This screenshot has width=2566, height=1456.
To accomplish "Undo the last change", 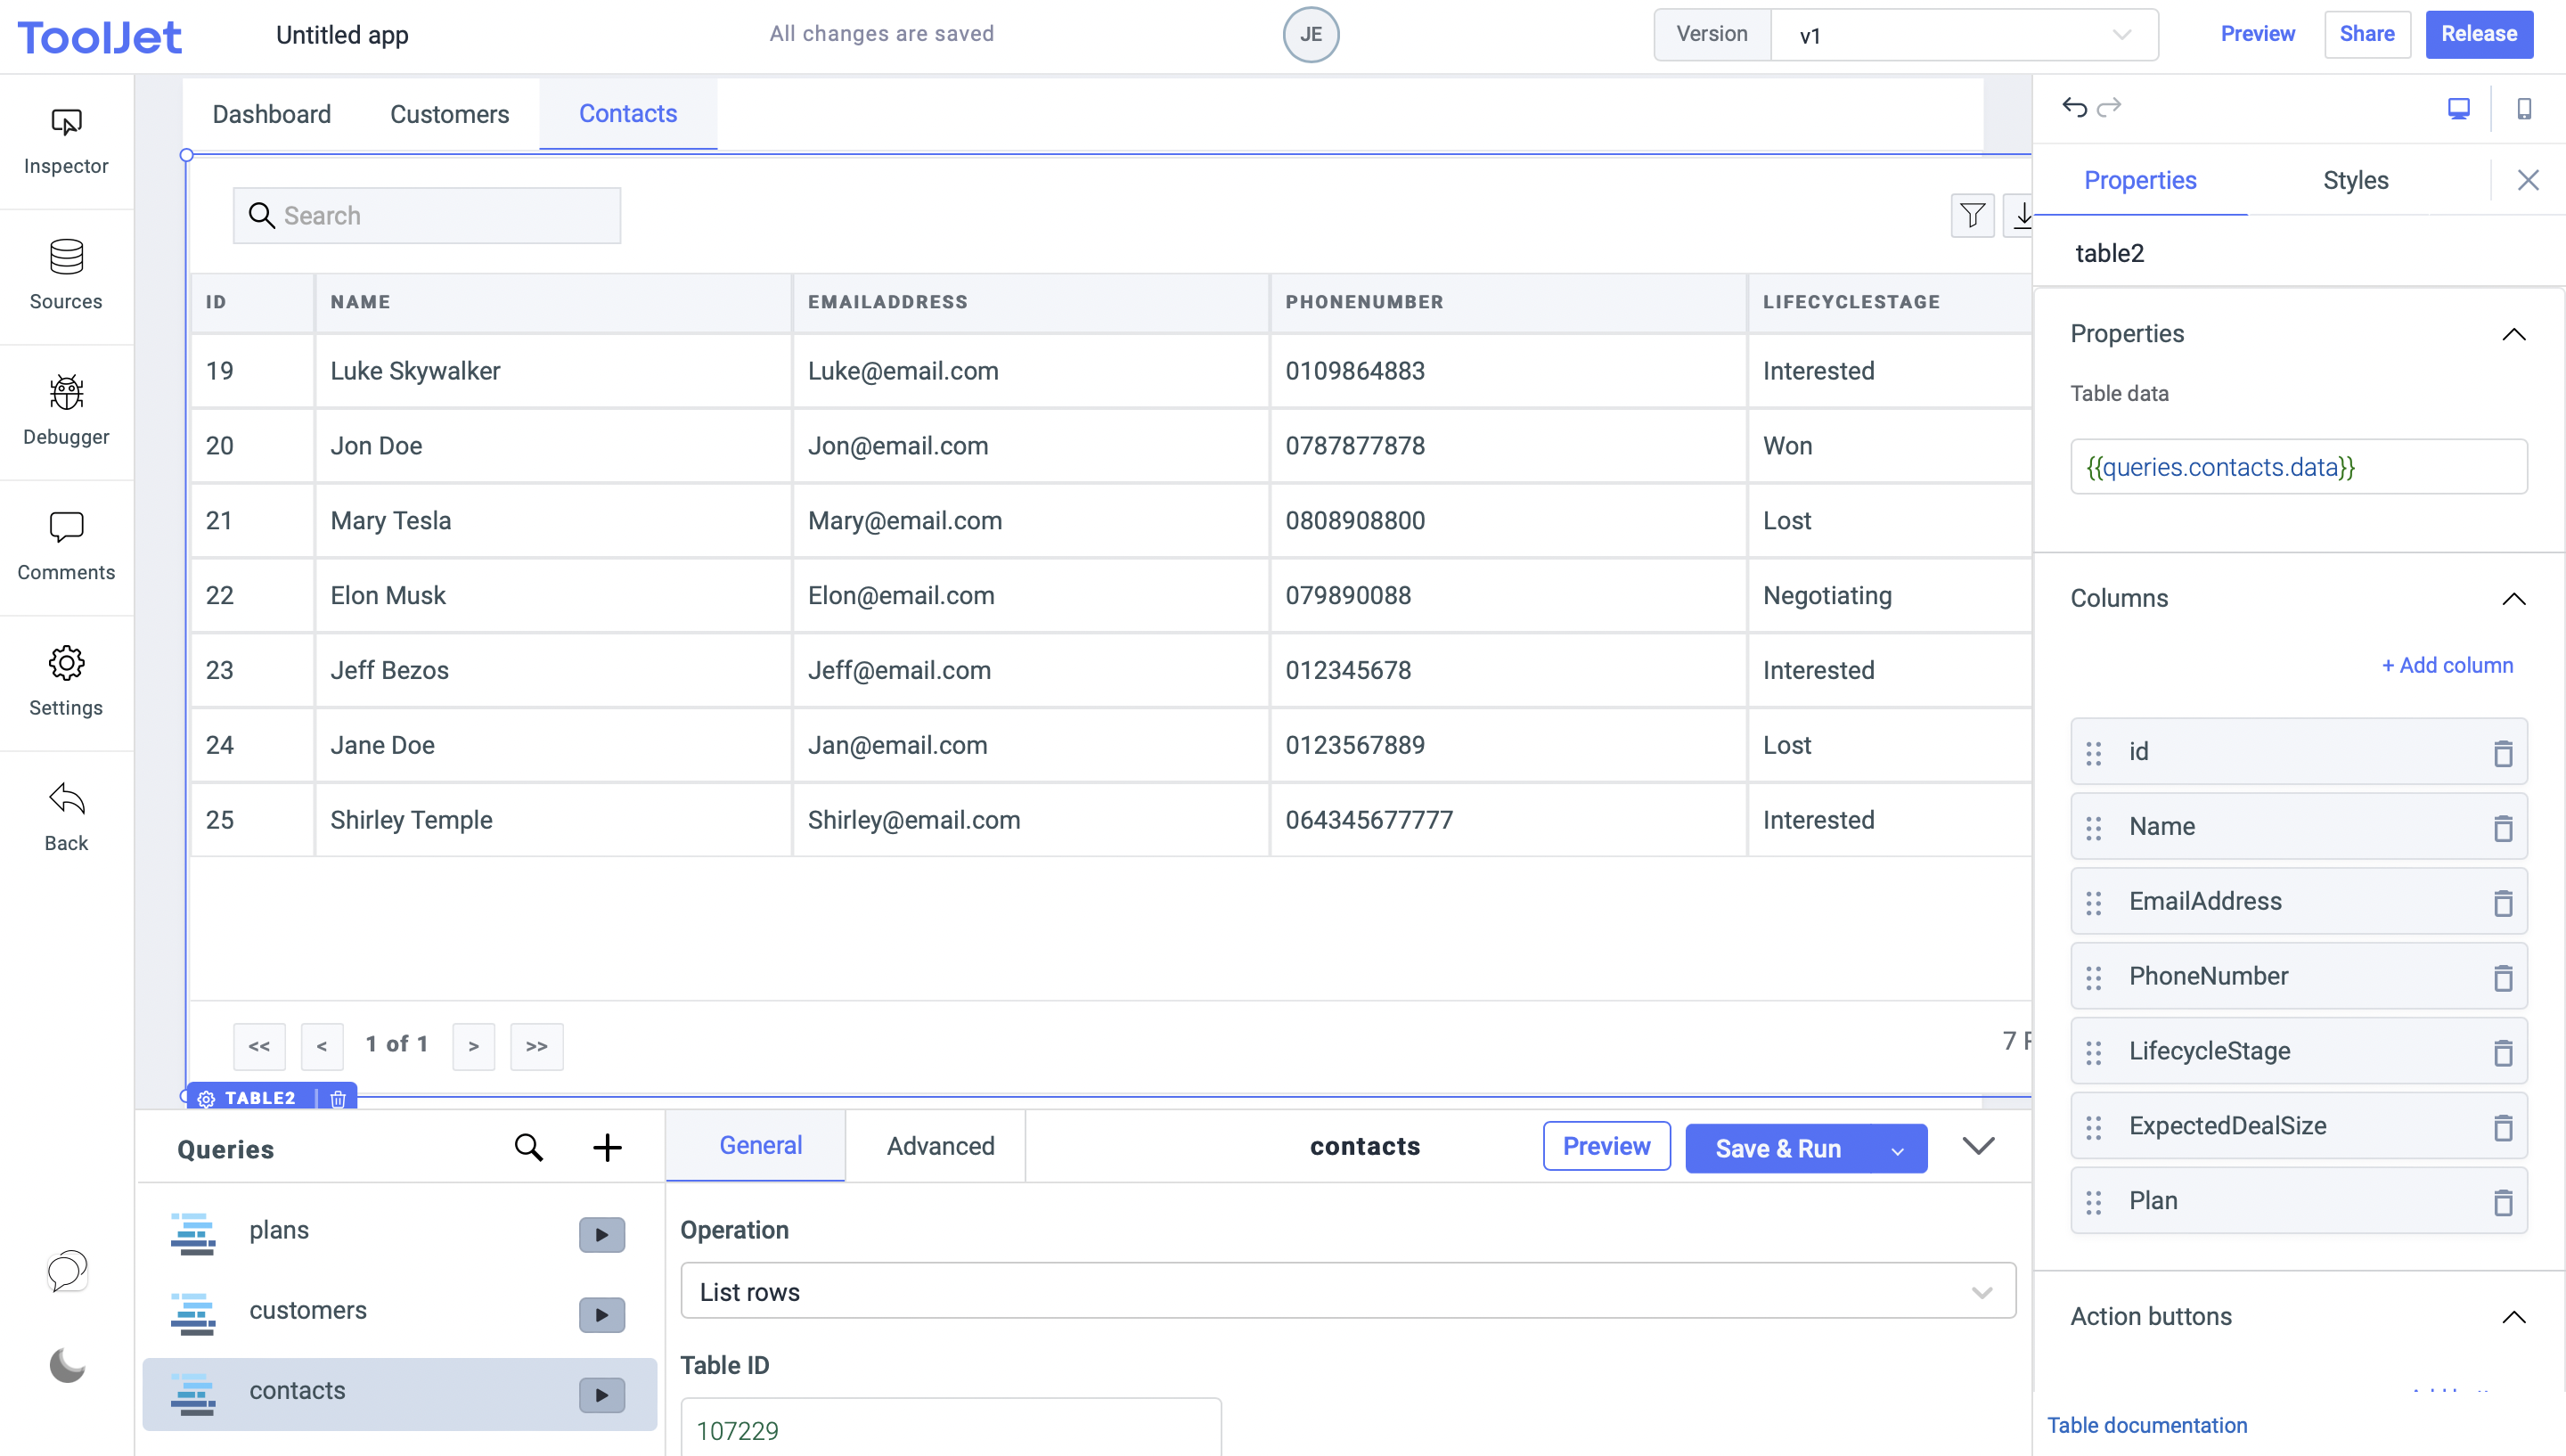I will (2075, 107).
